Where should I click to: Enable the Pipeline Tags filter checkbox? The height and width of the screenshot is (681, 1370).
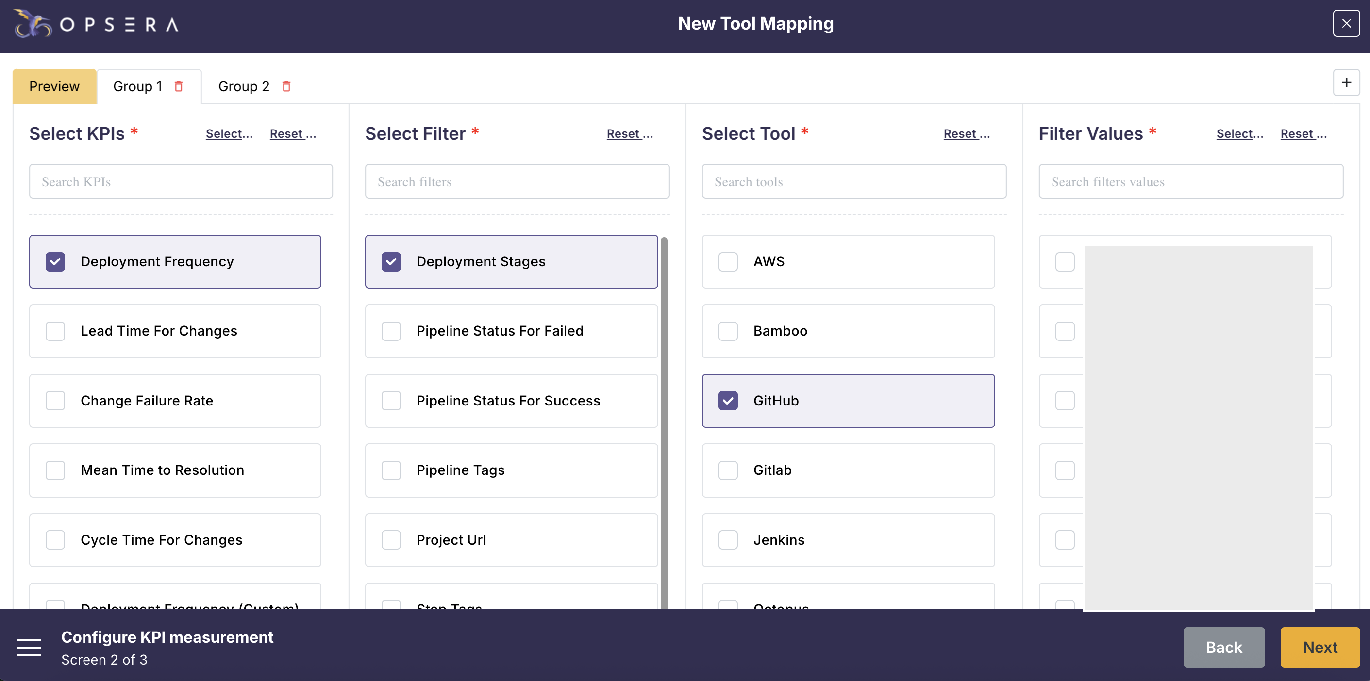tap(391, 470)
